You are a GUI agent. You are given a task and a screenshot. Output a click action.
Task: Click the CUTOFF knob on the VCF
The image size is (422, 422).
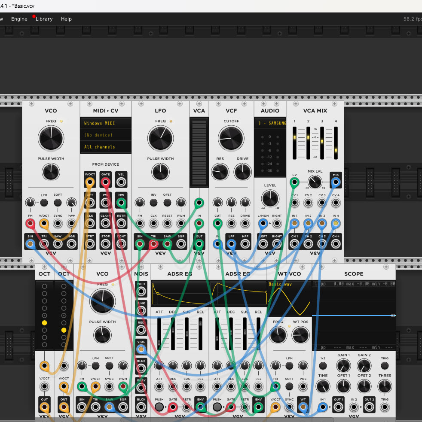[x=231, y=138]
